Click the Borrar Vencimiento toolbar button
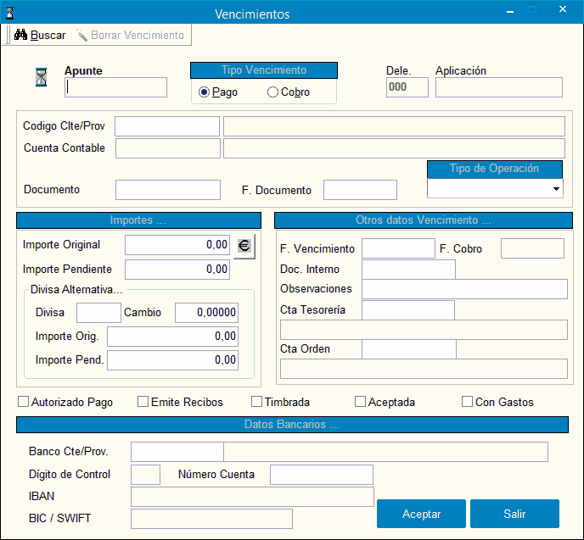The image size is (584, 540). click(x=130, y=36)
